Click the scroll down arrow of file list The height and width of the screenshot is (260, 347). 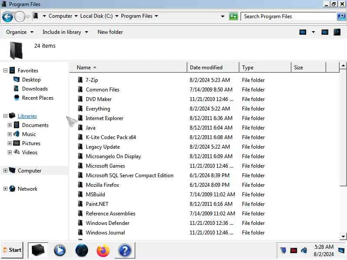(343, 236)
